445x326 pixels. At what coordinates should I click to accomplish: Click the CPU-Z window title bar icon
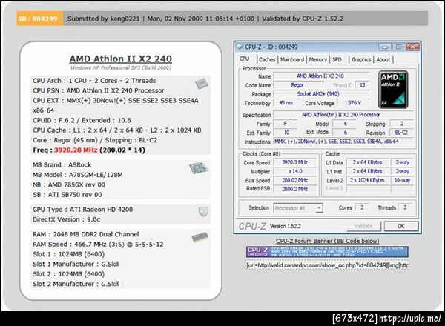[240, 47]
